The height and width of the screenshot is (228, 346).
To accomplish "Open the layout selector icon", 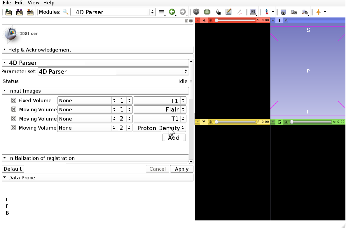I will tap(253, 12).
